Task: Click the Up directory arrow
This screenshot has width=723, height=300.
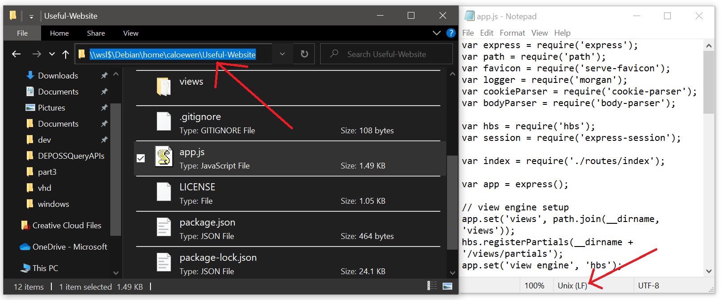Action: 66,54
